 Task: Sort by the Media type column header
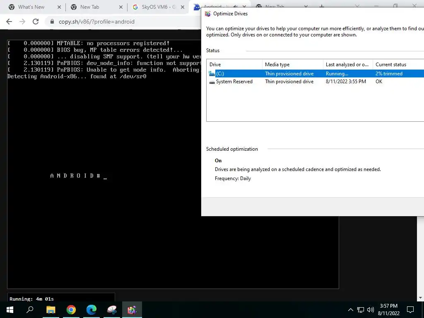click(x=292, y=64)
